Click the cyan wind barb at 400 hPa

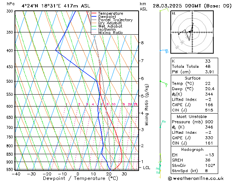[164, 50]
